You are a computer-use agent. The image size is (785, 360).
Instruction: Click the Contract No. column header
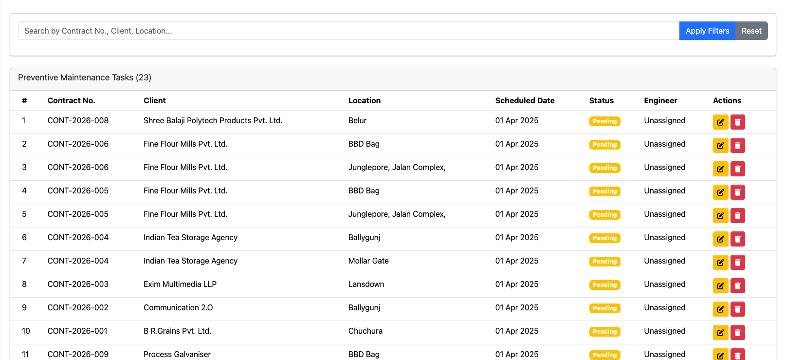pos(71,100)
